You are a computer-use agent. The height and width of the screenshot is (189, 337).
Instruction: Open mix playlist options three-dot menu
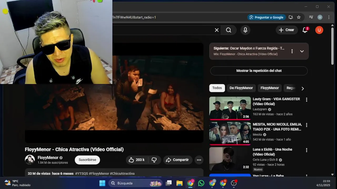292,51
